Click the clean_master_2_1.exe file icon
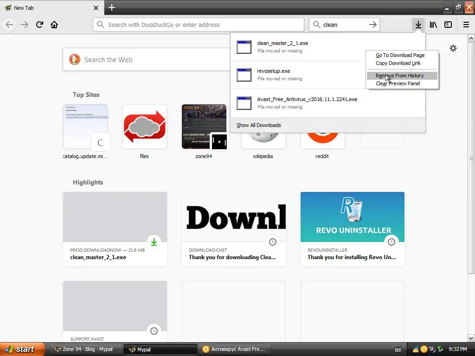 click(x=244, y=47)
